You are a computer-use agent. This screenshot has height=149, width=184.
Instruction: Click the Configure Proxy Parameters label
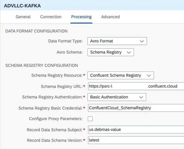[56, 119]
